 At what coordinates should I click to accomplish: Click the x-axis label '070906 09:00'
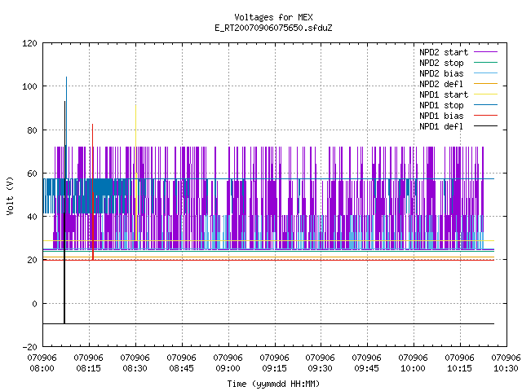pos(228,363)
